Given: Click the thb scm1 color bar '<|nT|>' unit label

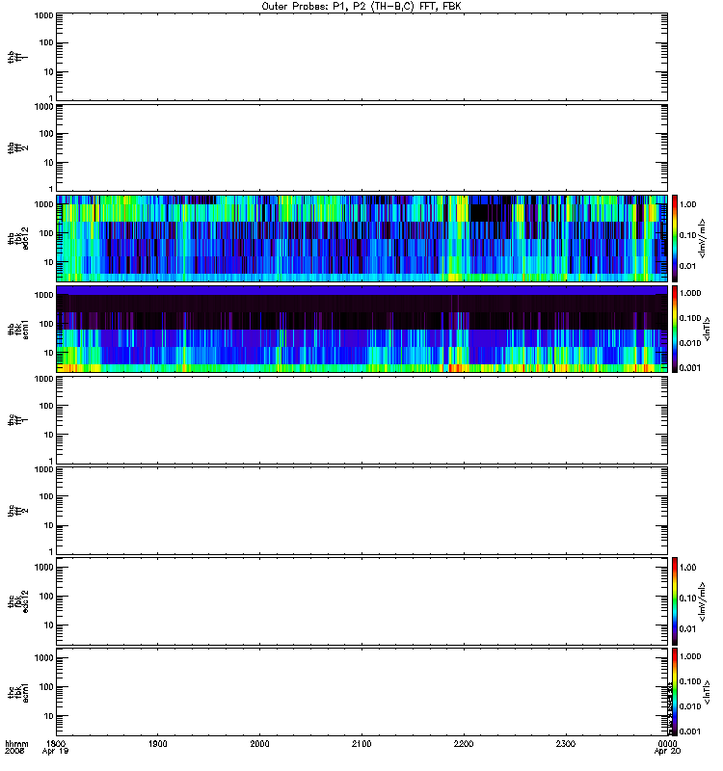Looking at the screenshot, I should pyautogui.click(x=707, y=329).
